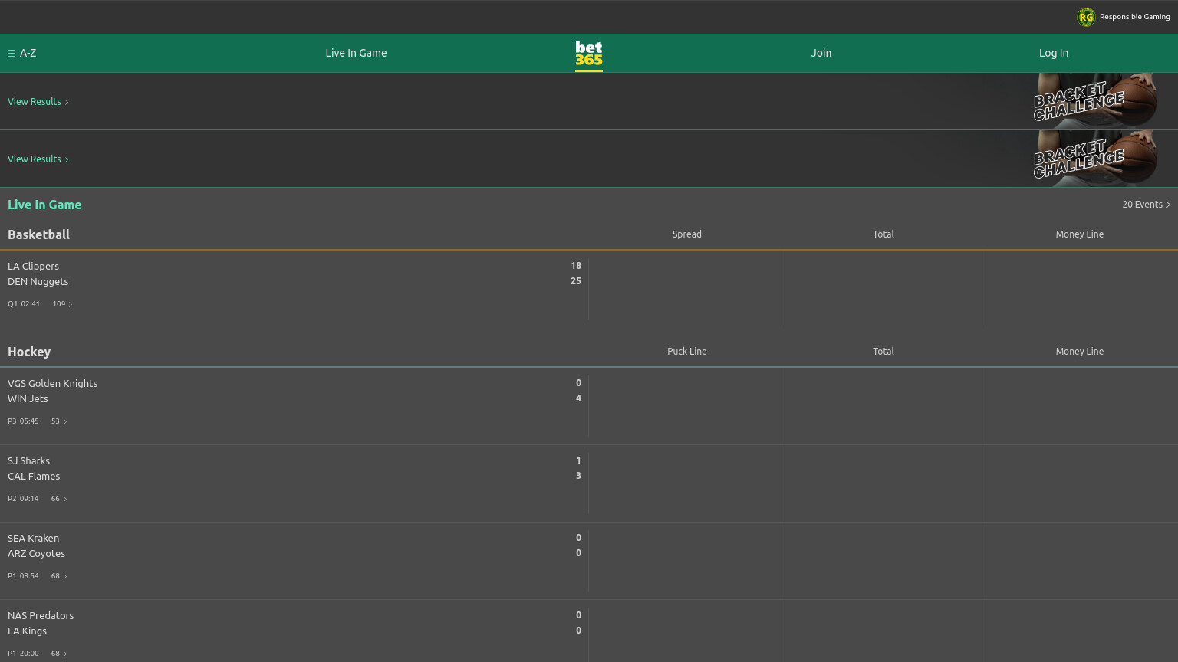Open the first View Results link
1178x662 pixels.
tap(38, 102)
